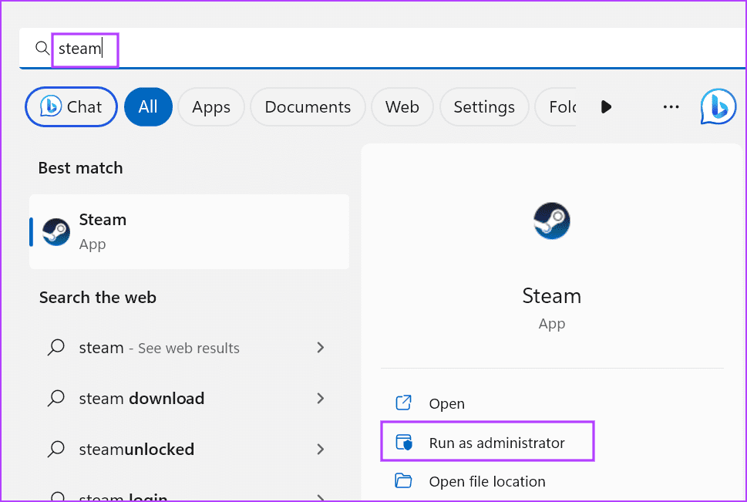Click the Bing logo inside Chat pill
747x502 pixels.
[51, 106]
